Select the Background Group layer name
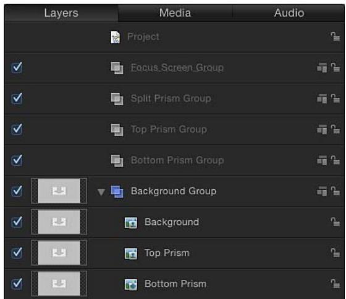The width and height of the screenshot is (346, 299). coord(174,191)
